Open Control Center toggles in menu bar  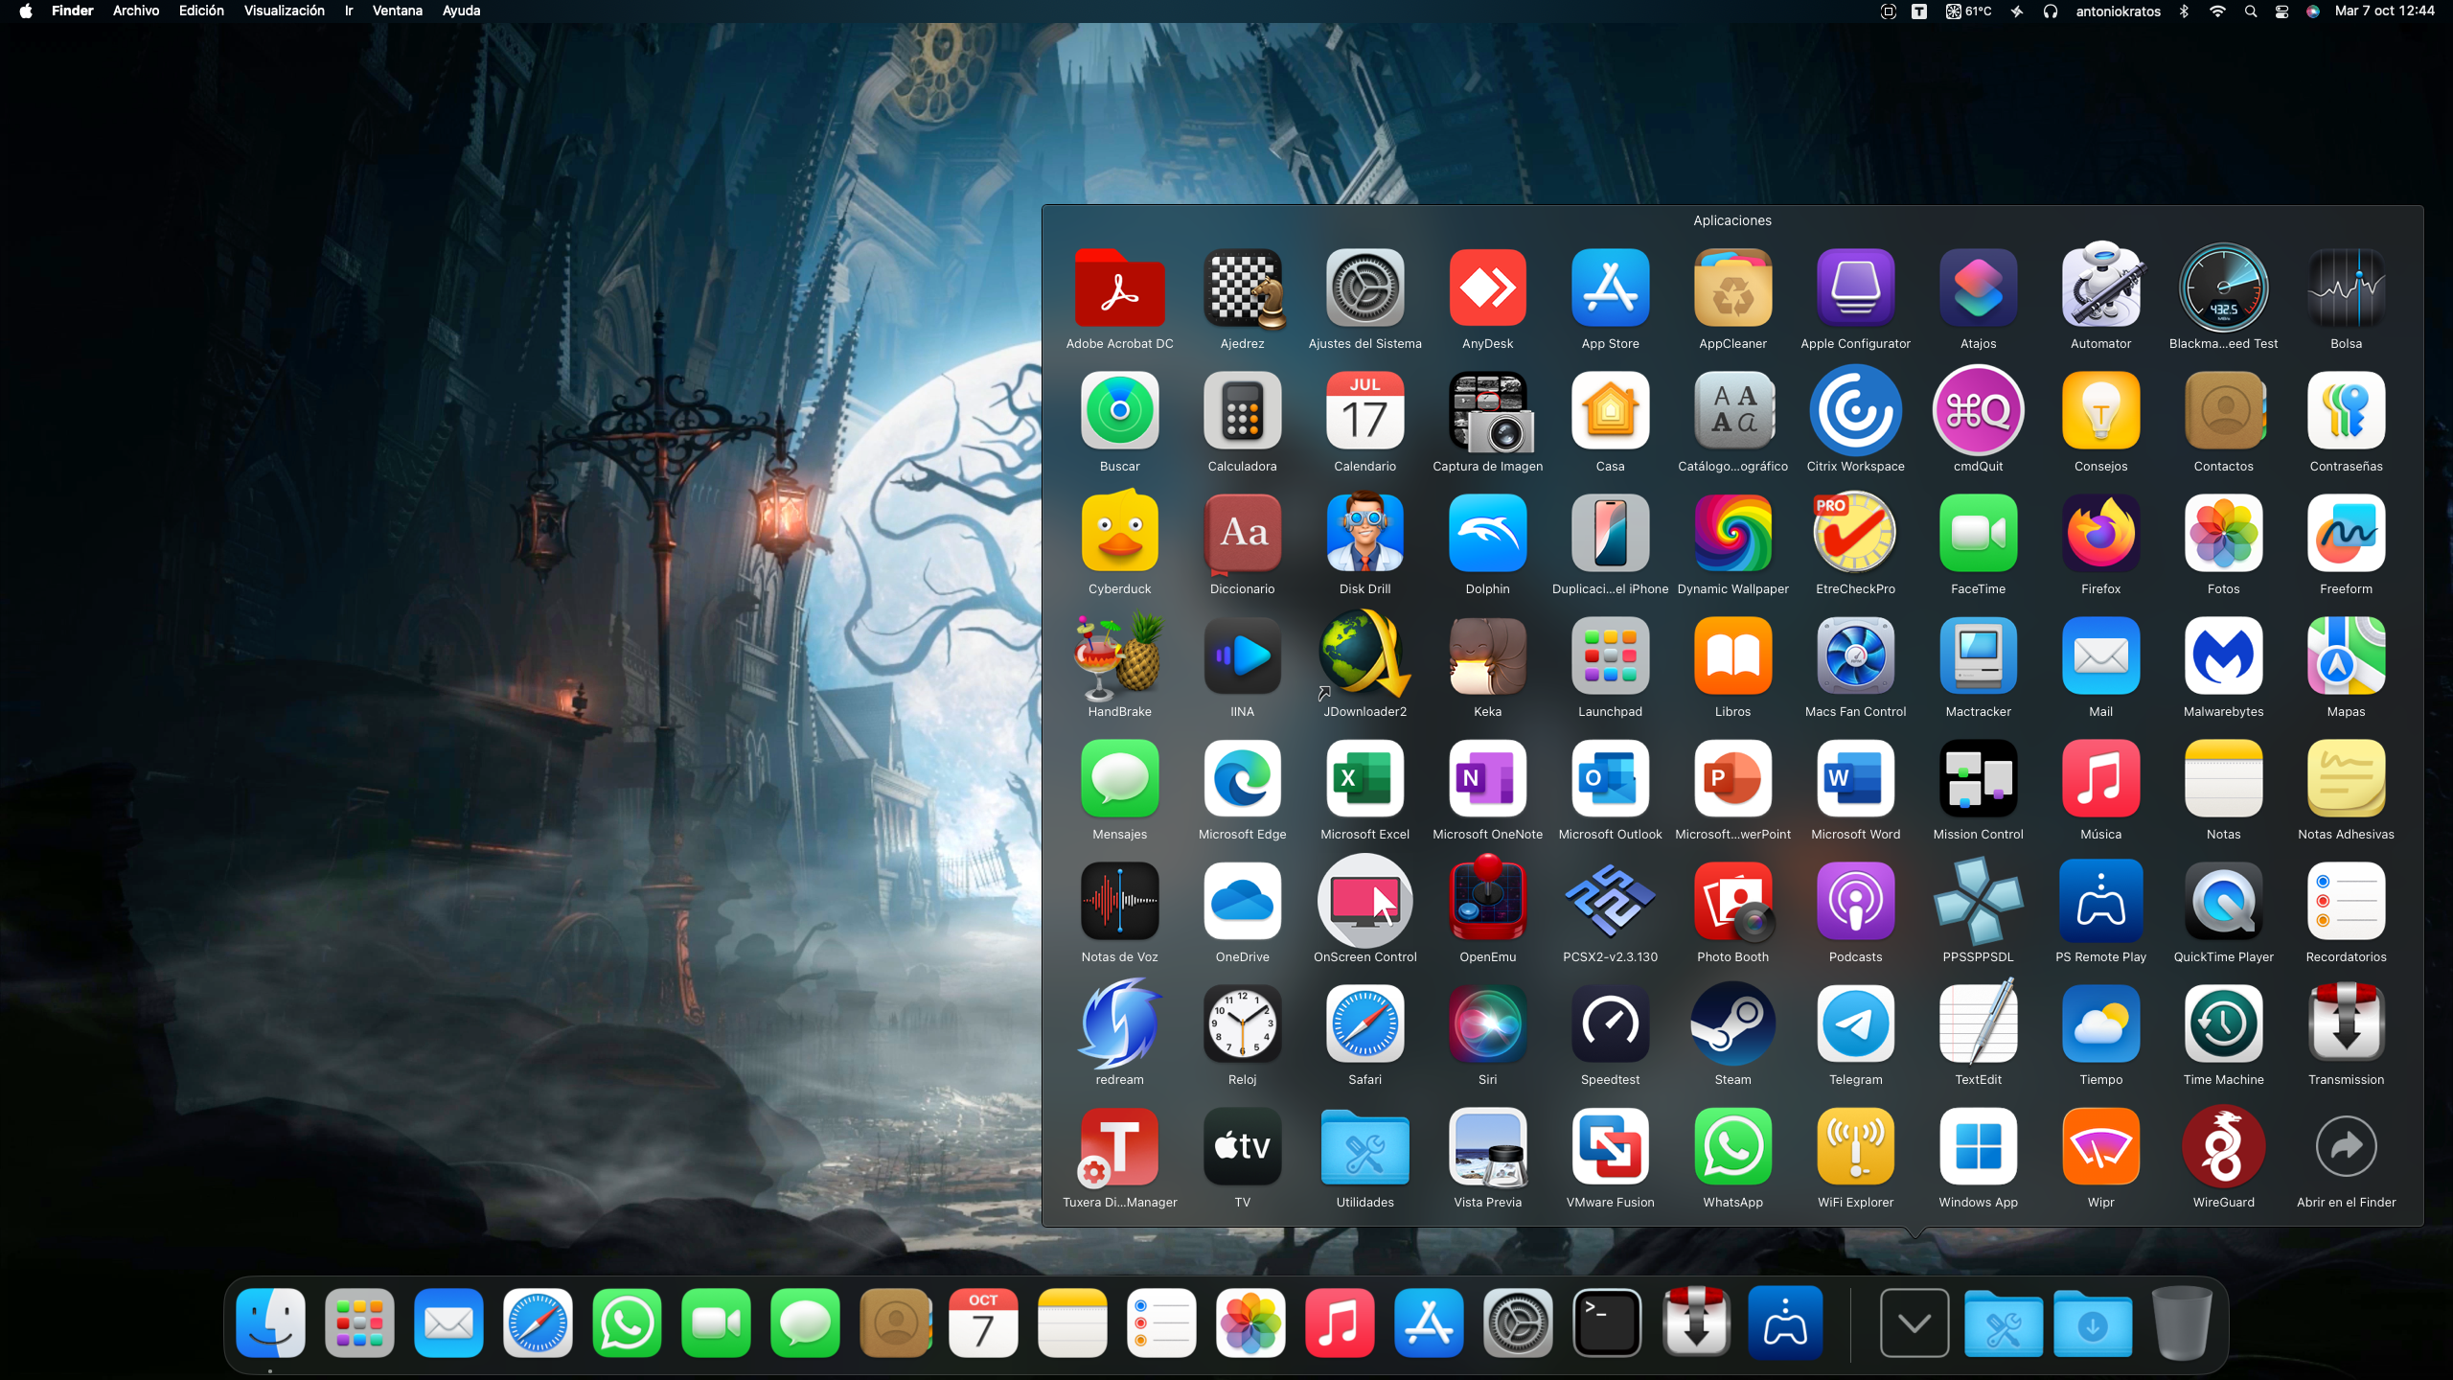(x=2281, y=11)
